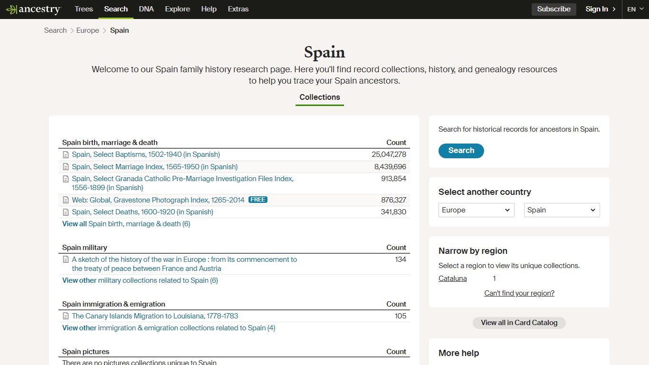Select the Cataluna region
Viewport: 649px width, 365px height.
(453, 279)
